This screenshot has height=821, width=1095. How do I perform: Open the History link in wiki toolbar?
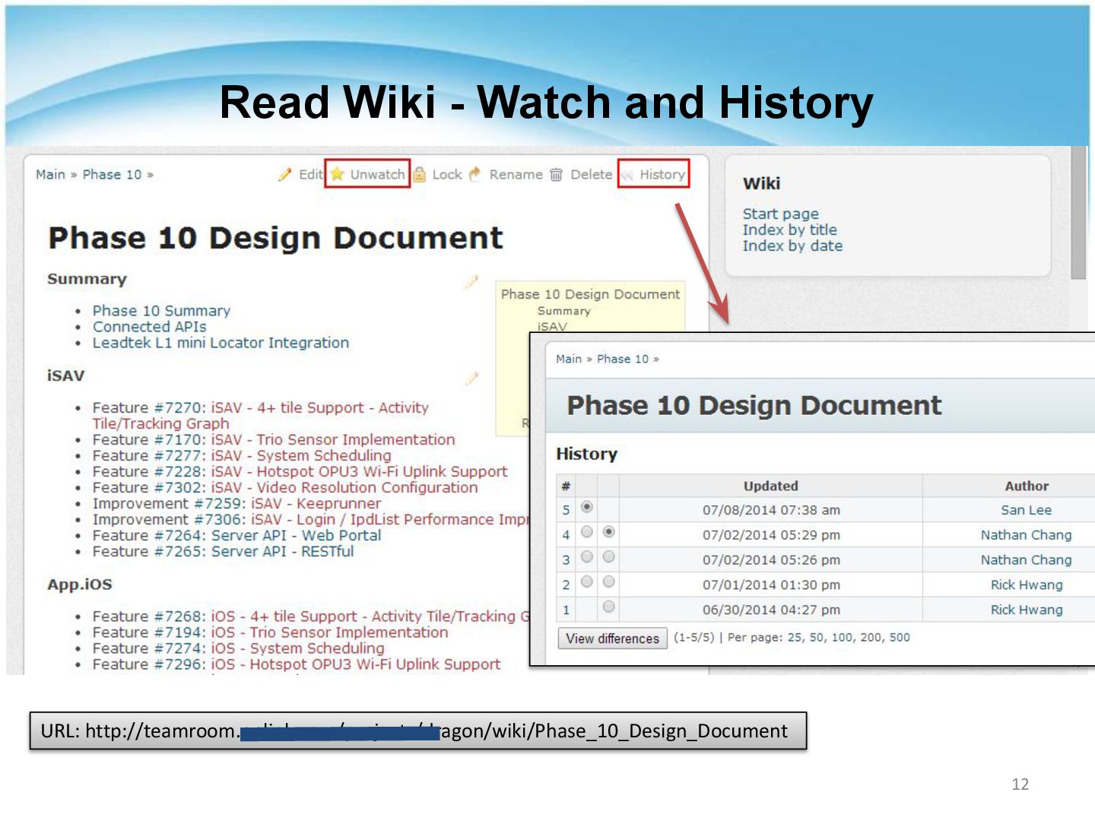click(x=662, y=175)
